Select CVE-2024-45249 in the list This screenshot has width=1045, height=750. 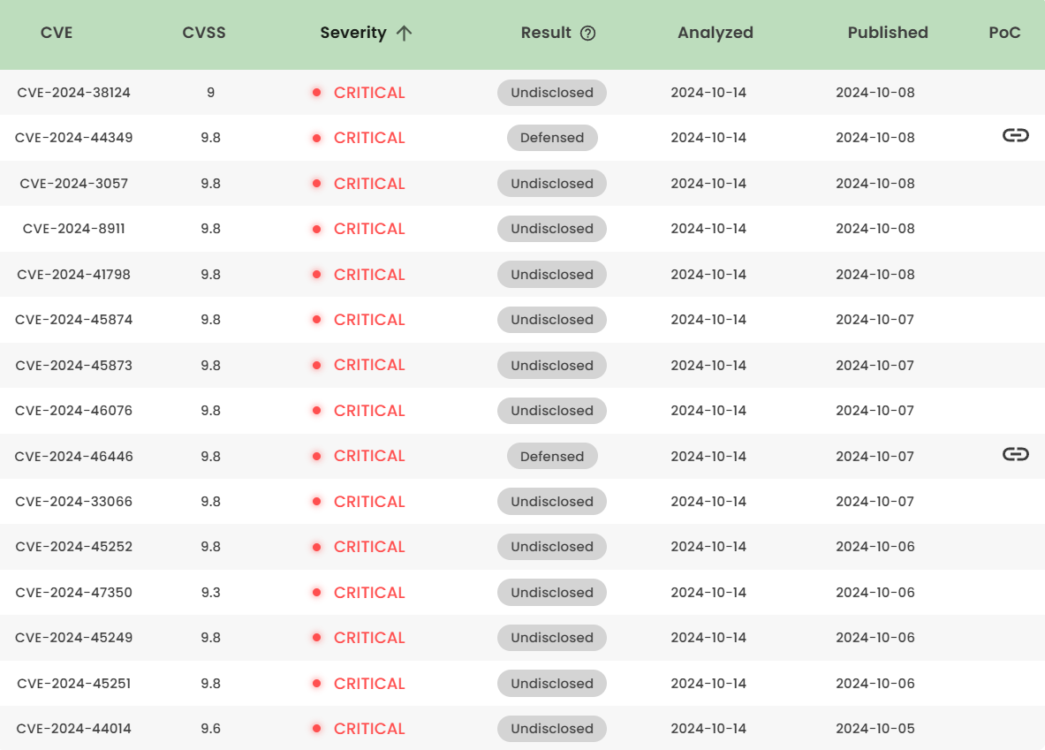coord(74,638)
